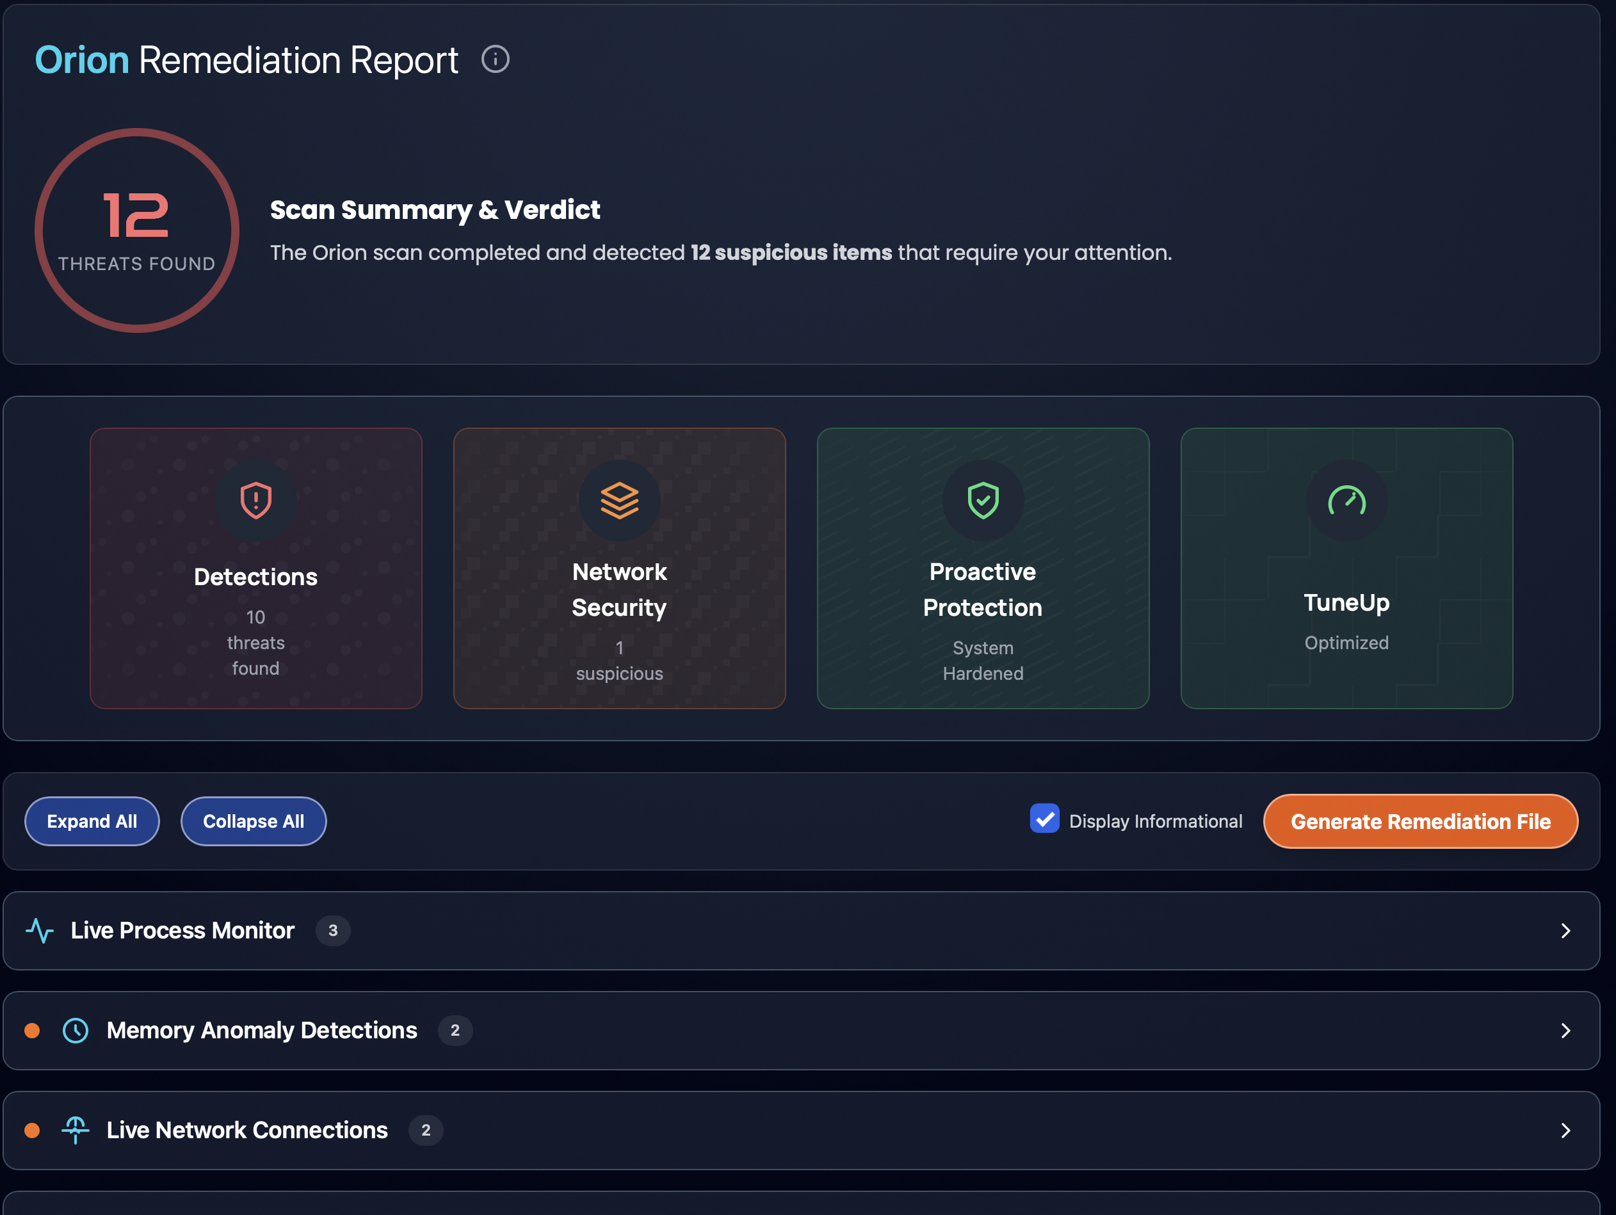
Task: Click the Proactive Protection shield check icon
Action: point(983,501)
